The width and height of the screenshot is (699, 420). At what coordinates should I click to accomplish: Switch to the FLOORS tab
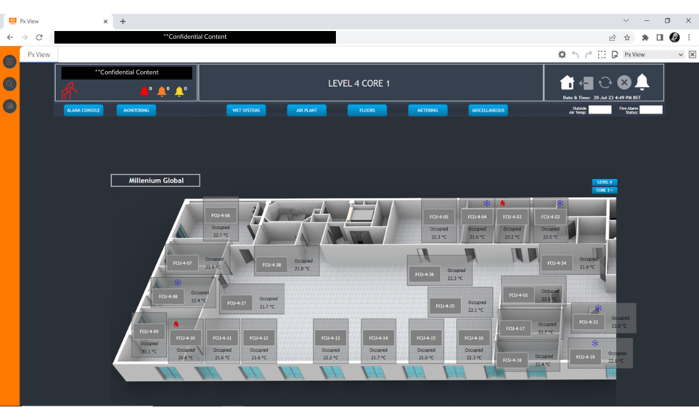click(367, 110)
